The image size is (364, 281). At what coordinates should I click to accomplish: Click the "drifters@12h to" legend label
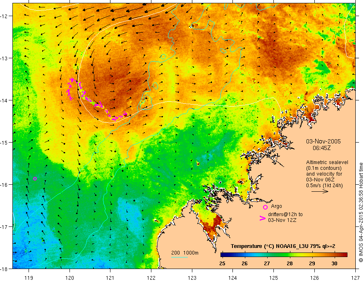(x=285, y=214)
